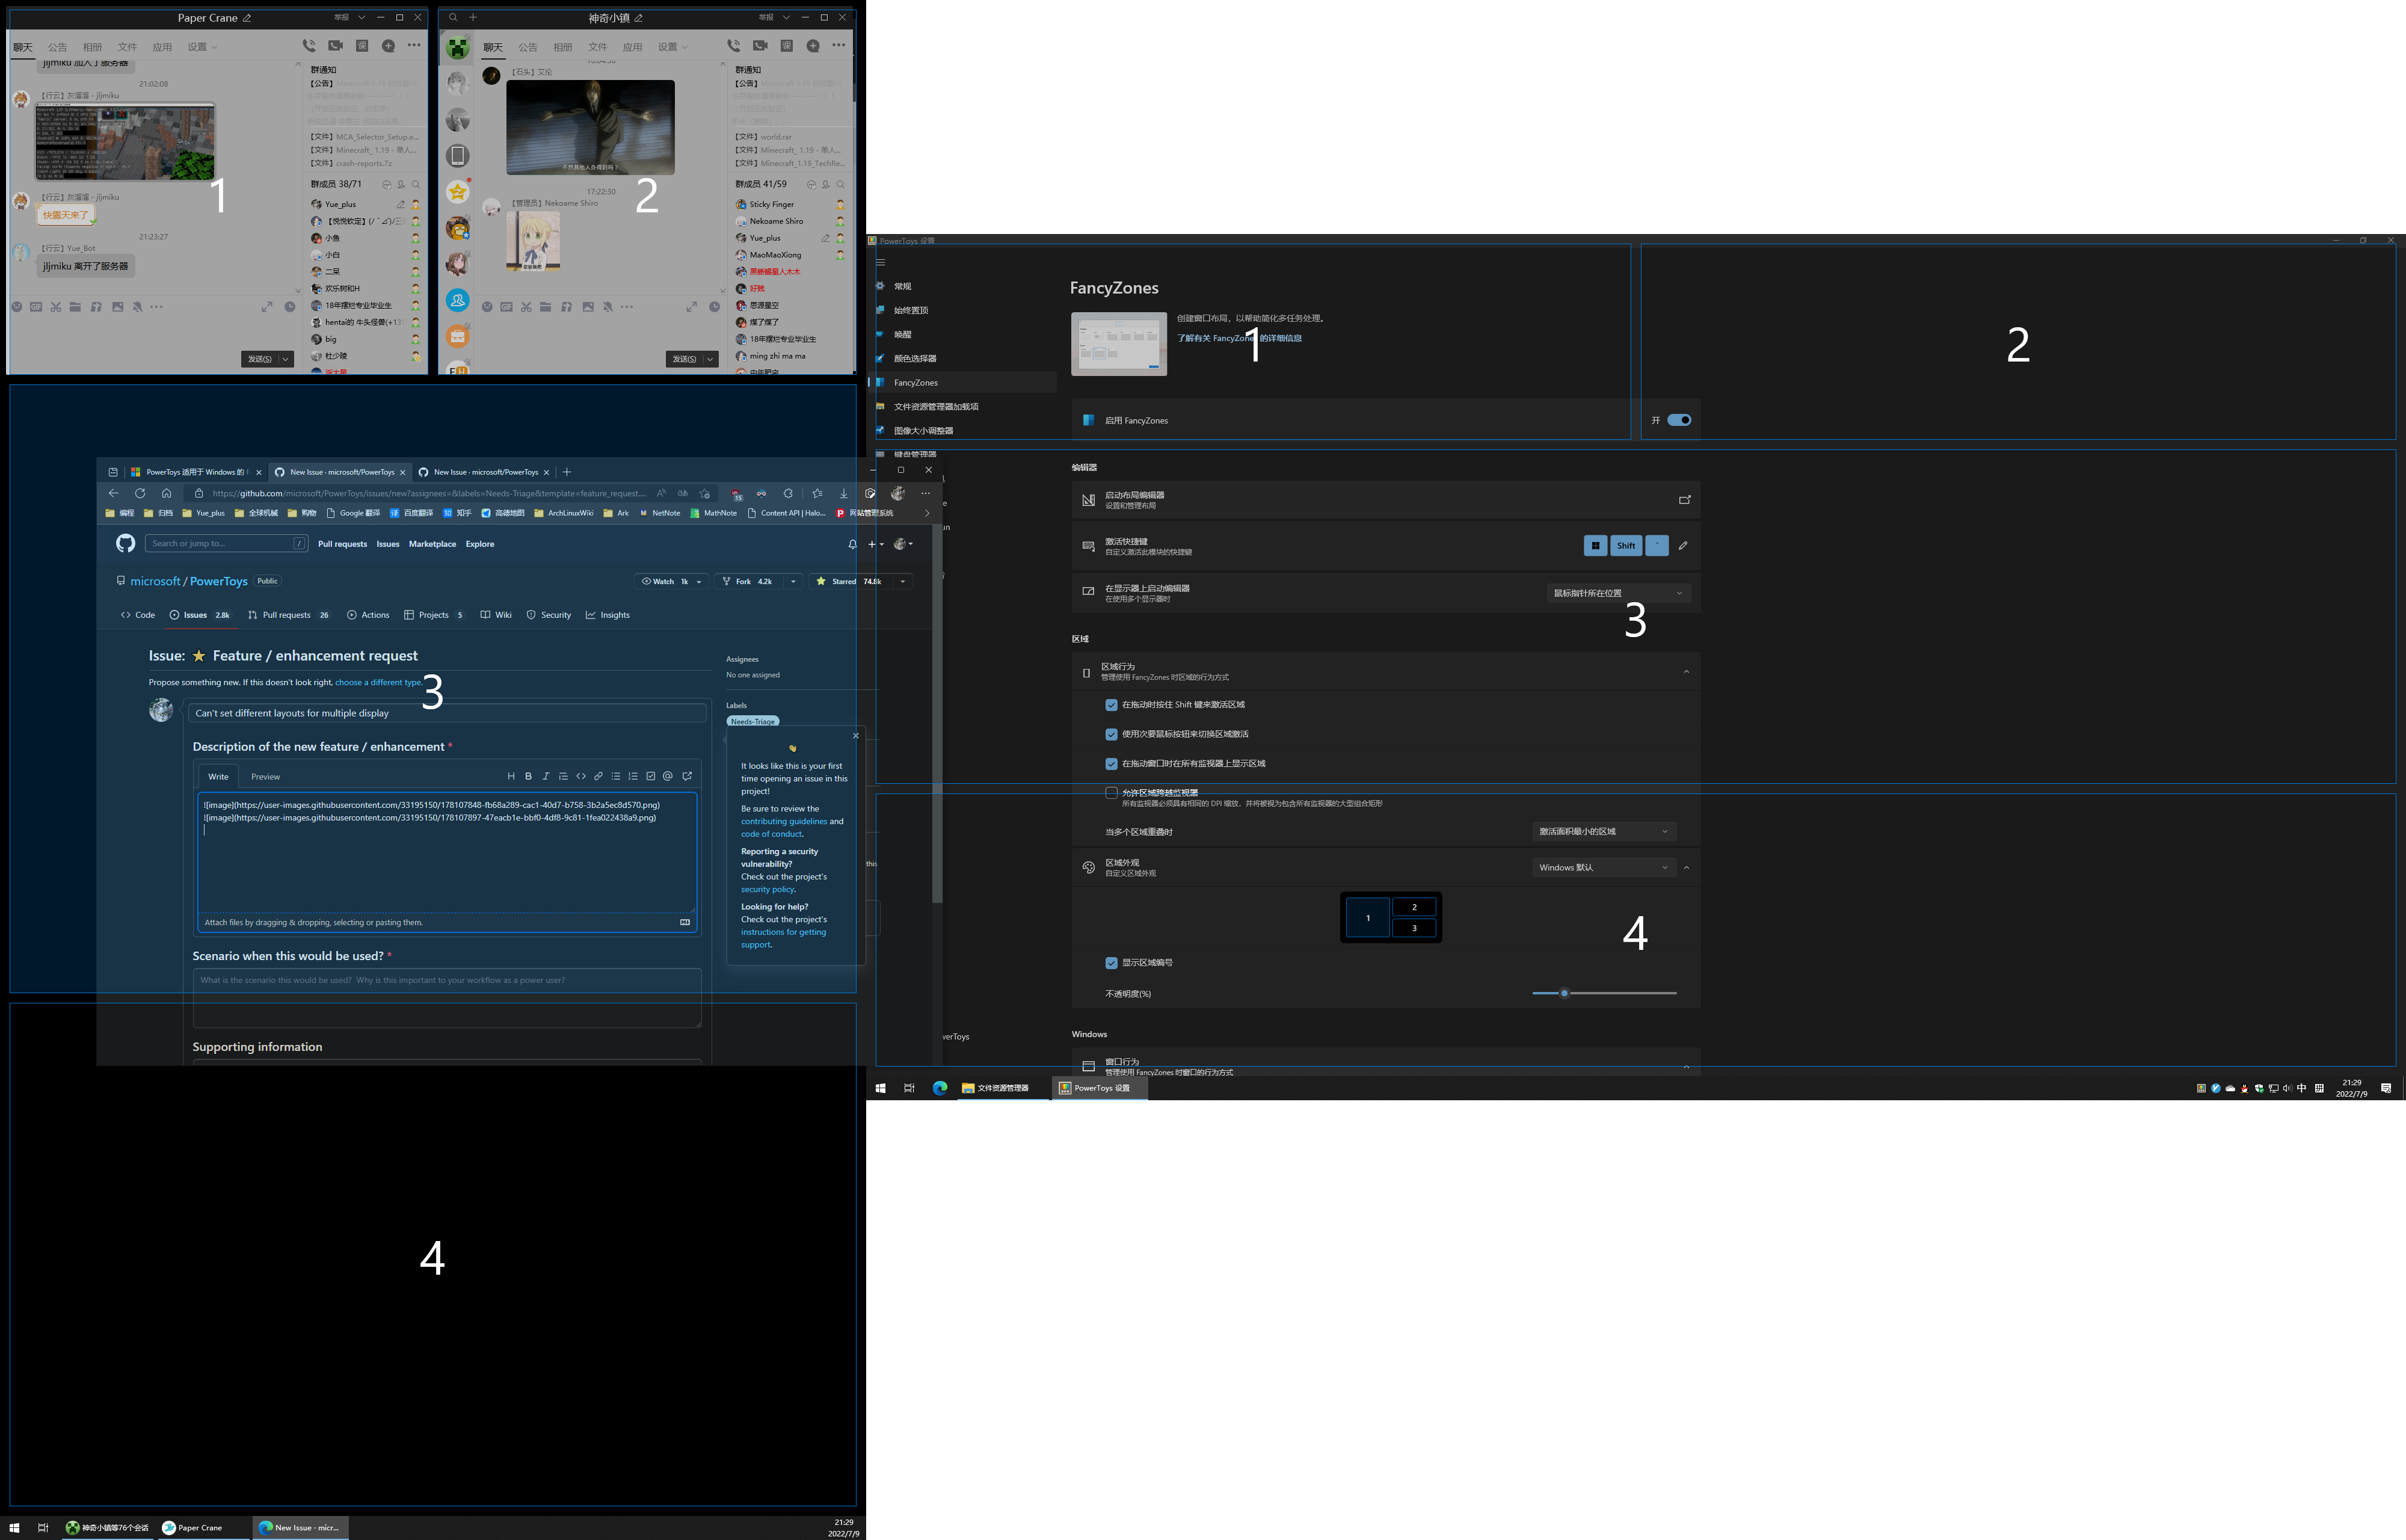Start a voice call in Paper Crane chat
This screenshot has height=1540, width=2406.
coord(309,45)
